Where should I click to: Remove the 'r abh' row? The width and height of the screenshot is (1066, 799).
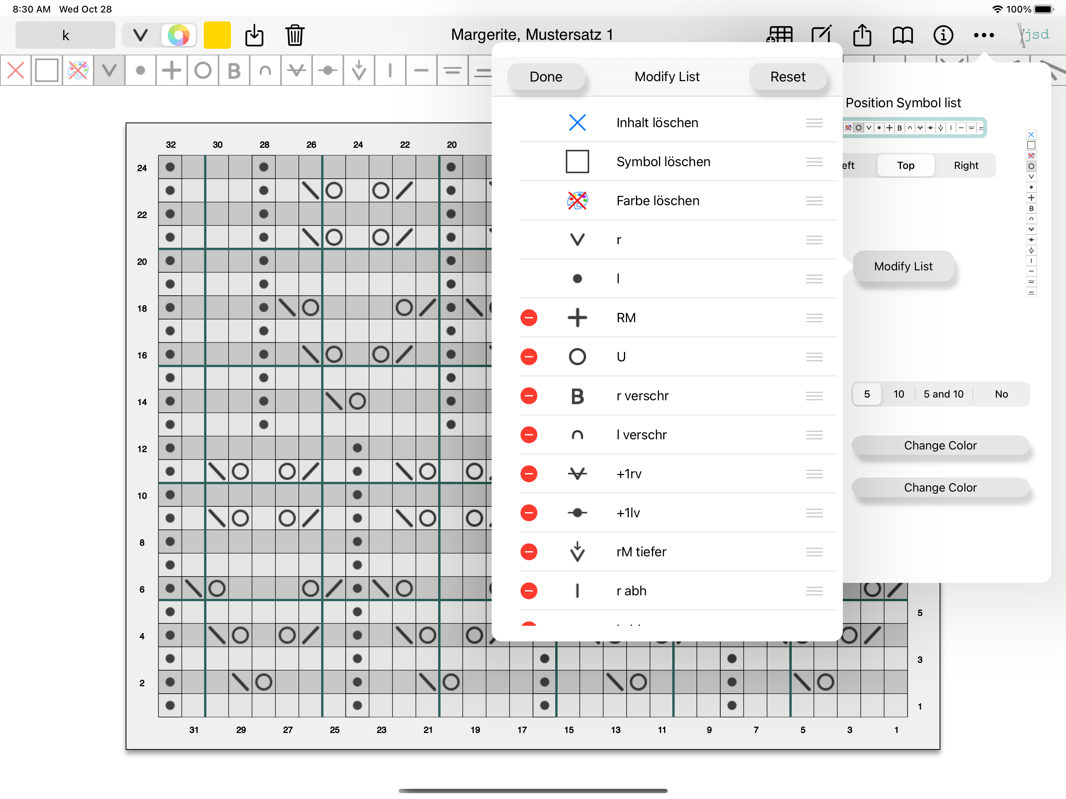pos(529,591)
